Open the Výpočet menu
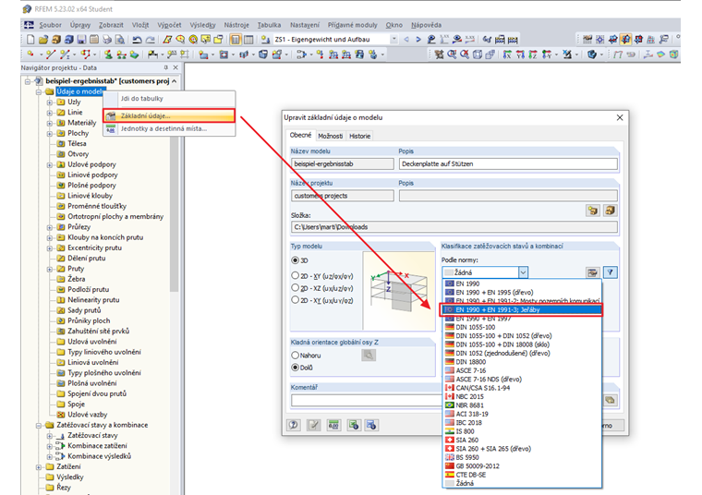 (169, 25)
